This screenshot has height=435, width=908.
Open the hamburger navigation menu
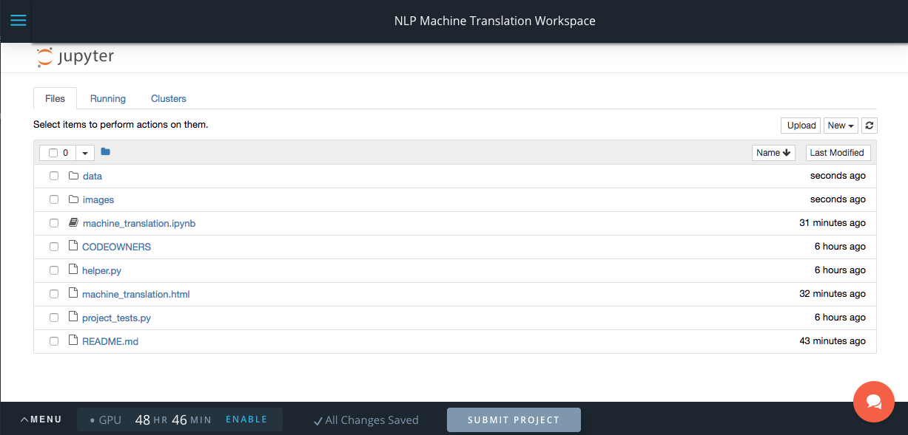pos(18,21)
